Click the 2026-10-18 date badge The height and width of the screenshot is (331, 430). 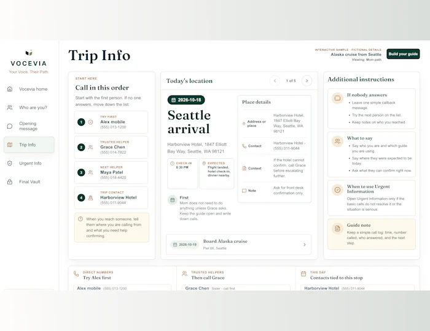click(x=186, y=100)
